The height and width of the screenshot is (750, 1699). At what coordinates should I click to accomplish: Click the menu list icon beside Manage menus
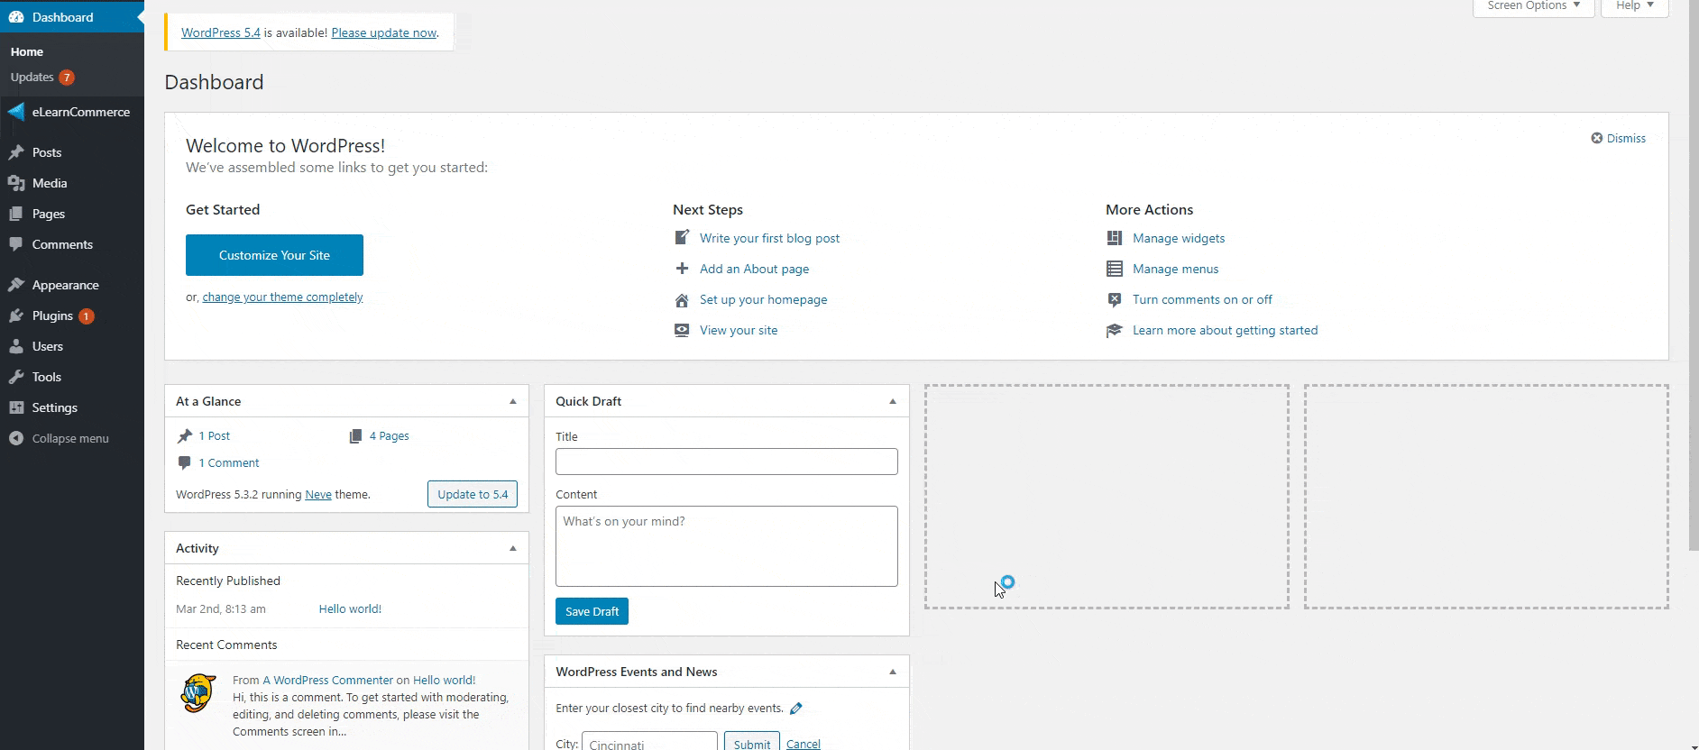tap(1115, 269)
